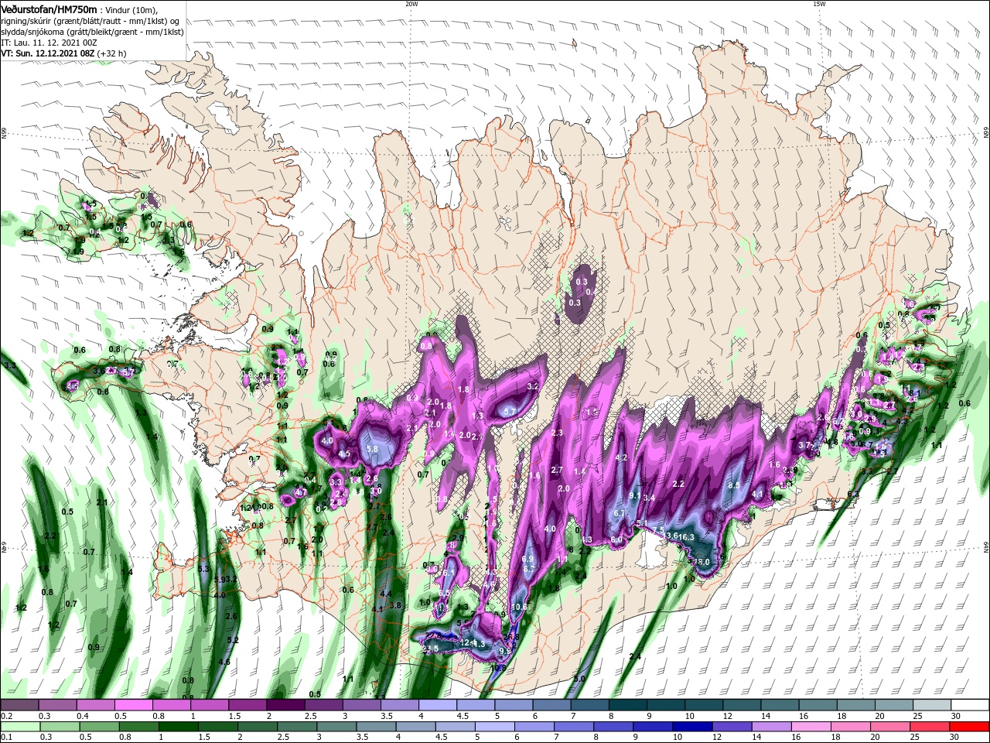
Task: Click dark purple snow swatch 2 to 2.5
Action: click(x=285, y=705)
